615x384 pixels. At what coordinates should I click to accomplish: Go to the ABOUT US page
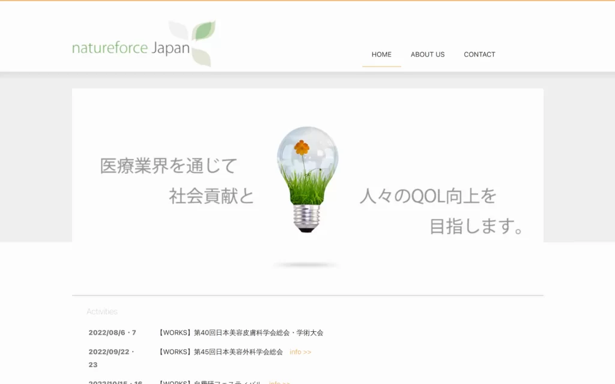(x=428, y=55)
